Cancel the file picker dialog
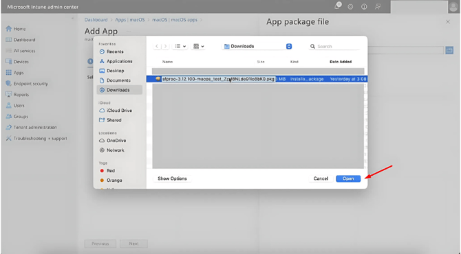Image resolution: width=461 pixels, height=254 pixels. (x=321, y=178)
